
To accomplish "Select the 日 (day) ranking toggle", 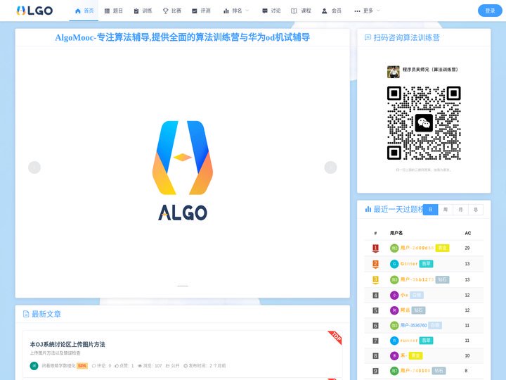I will (x=431, y=210).
